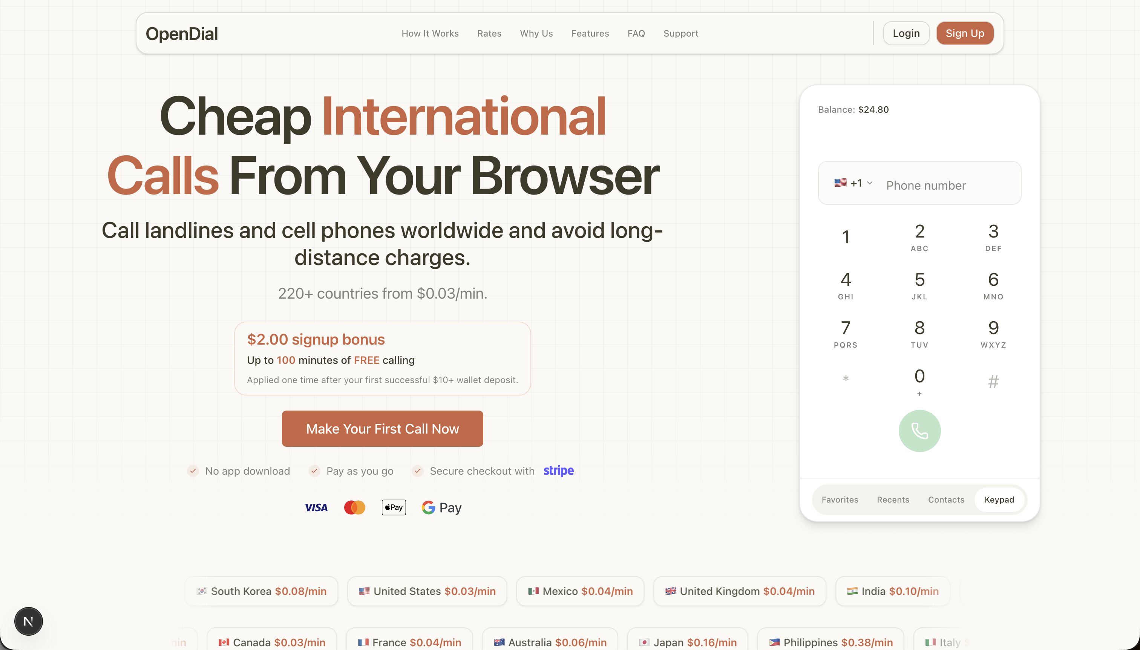Click the Google Pay logo
This screenshot has width=1140, height=650.
pos(441,507)
